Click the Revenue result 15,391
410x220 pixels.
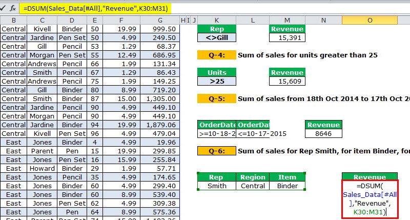click(287, 37)
